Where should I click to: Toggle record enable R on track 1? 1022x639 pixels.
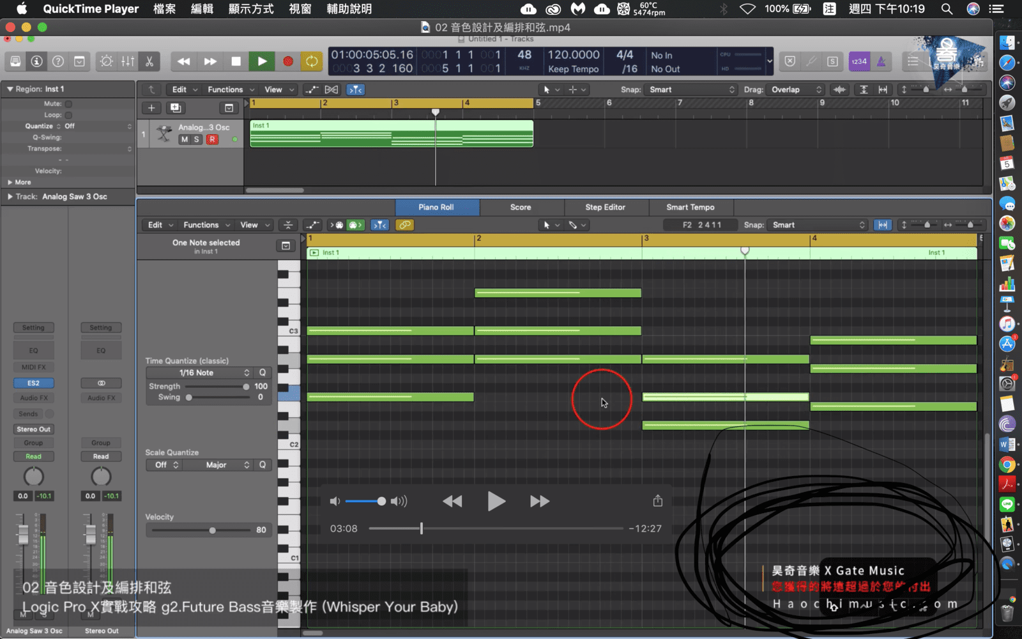(212, 139)
